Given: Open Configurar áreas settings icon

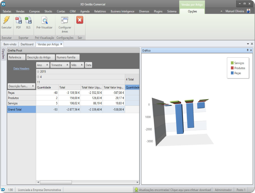Looking at the screenshot, I should coord(65,20).
